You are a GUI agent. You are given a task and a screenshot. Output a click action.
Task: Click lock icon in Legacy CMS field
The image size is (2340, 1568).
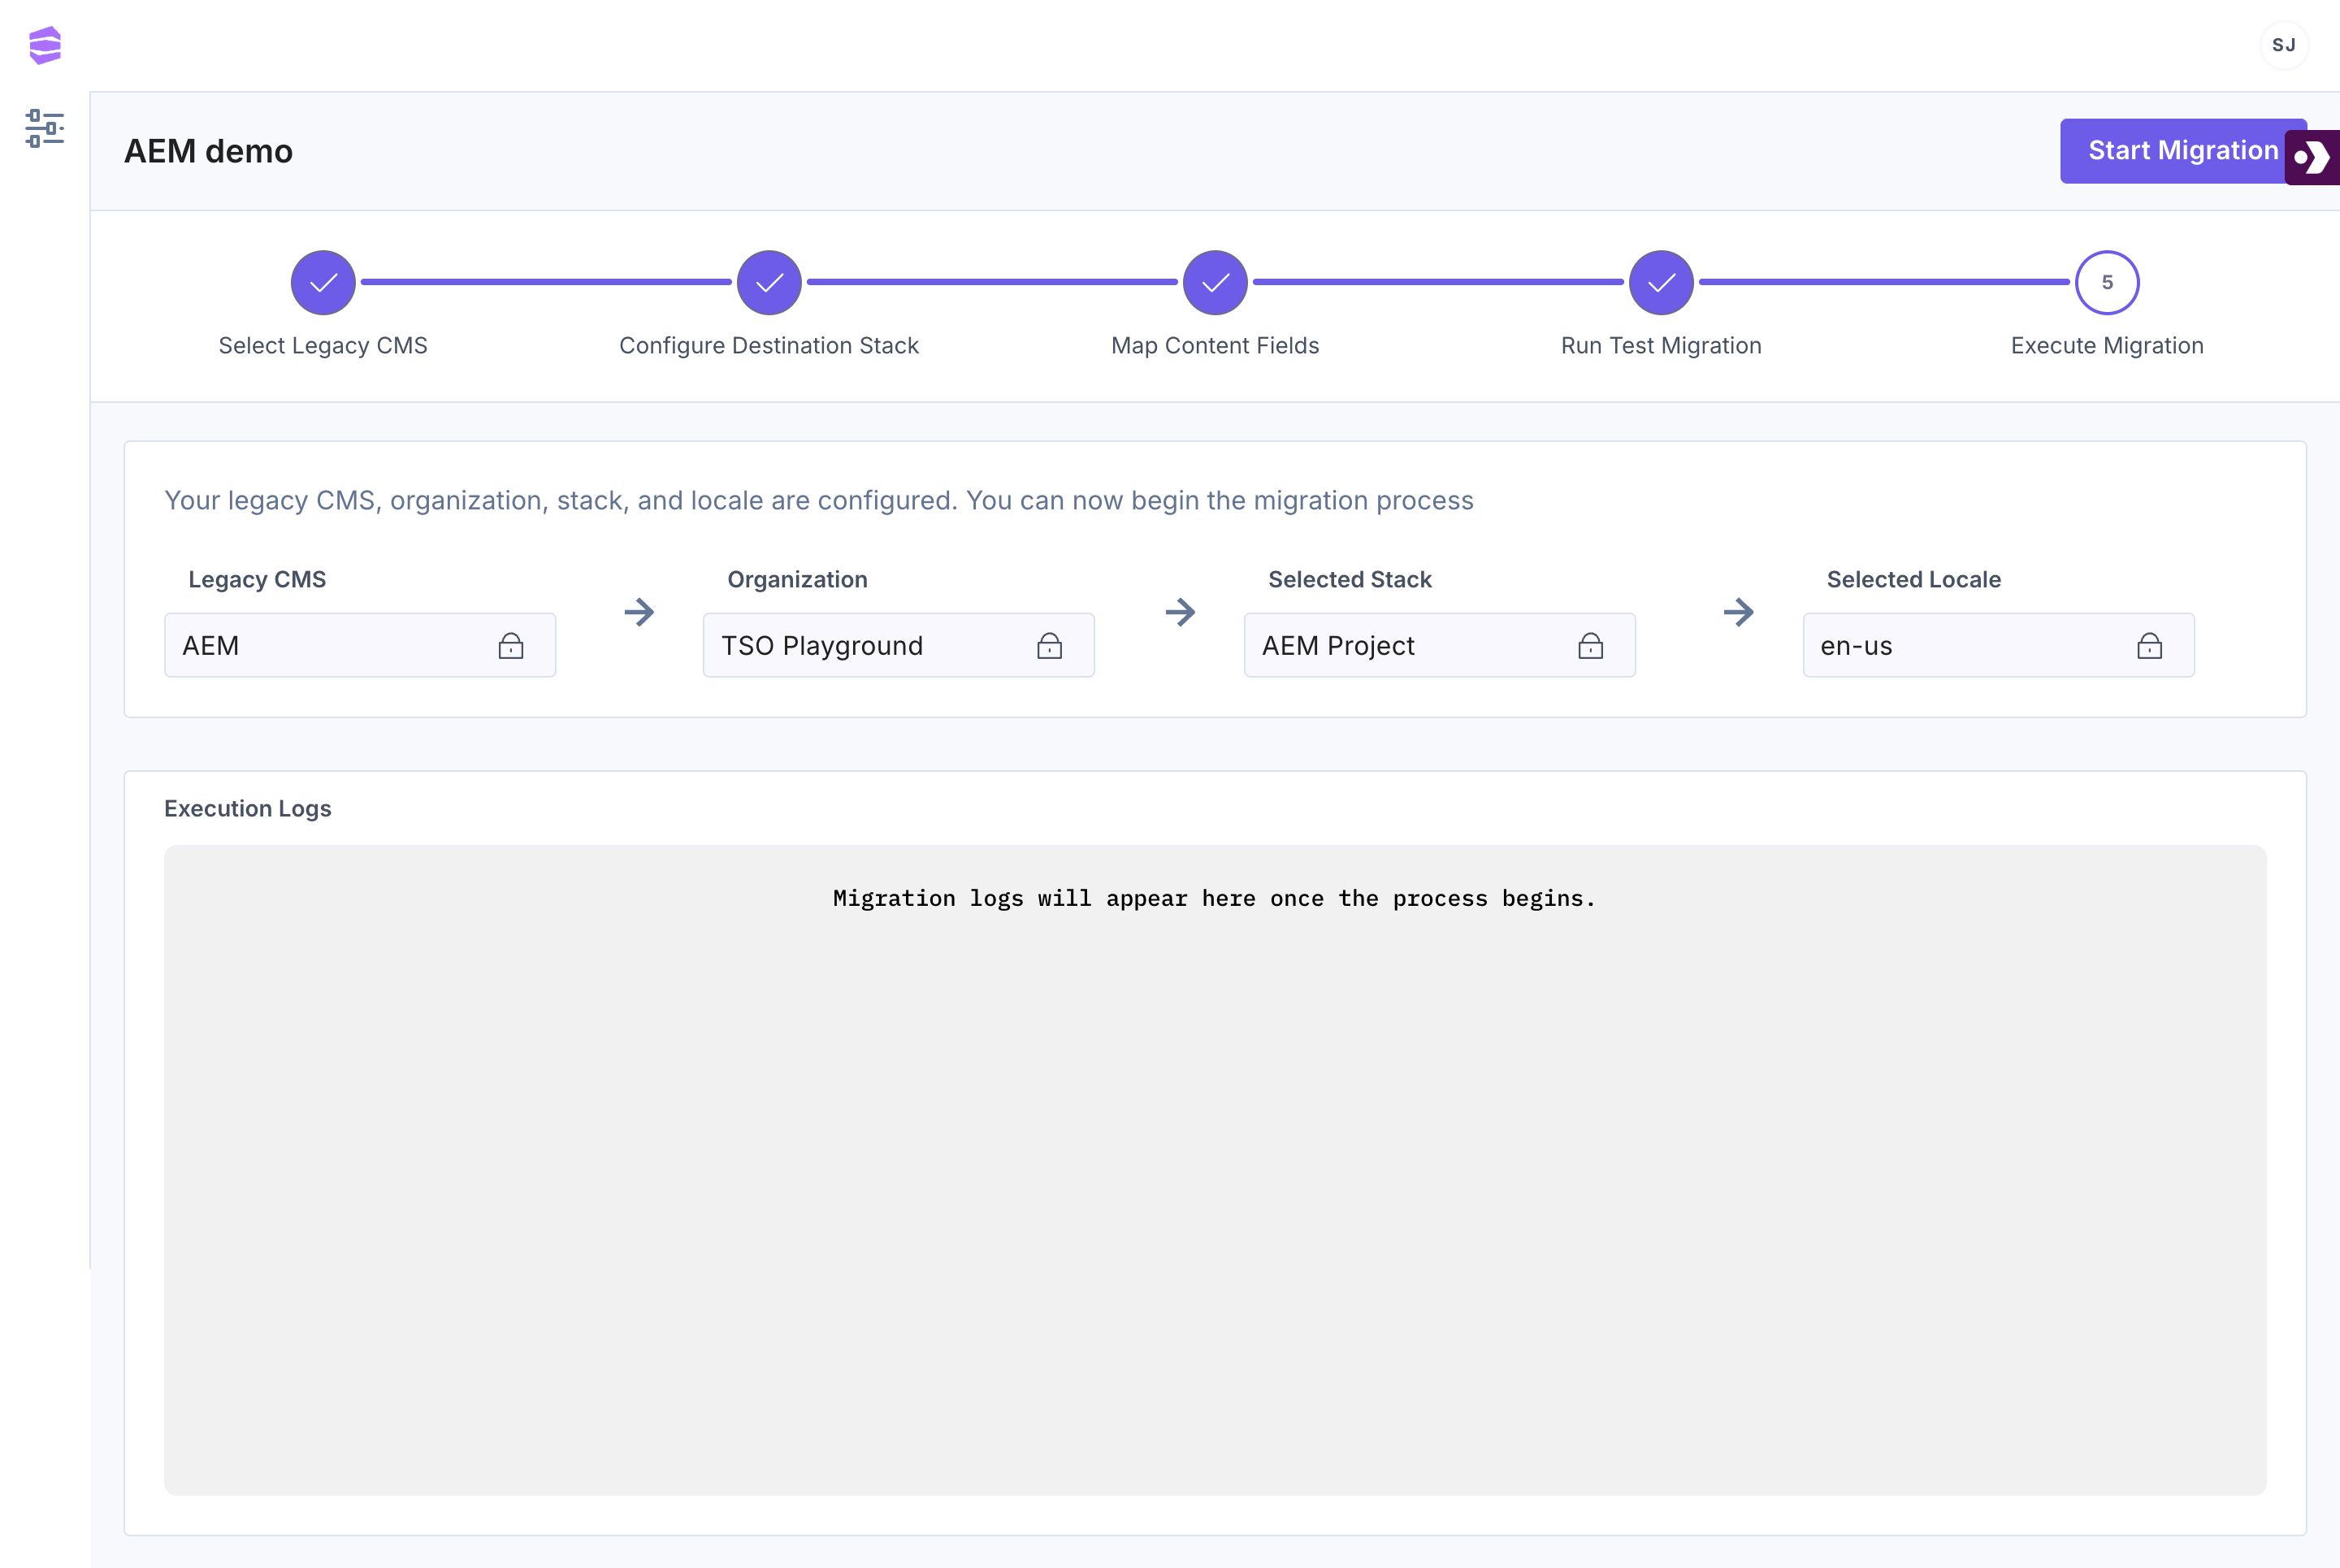point(511,646)
